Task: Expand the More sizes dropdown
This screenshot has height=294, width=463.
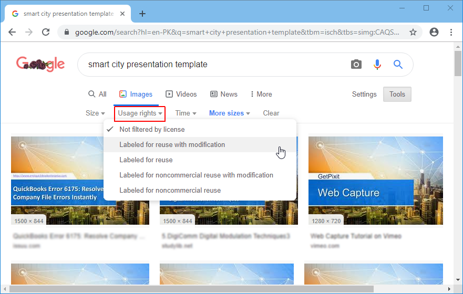Action: click(230, 113)
